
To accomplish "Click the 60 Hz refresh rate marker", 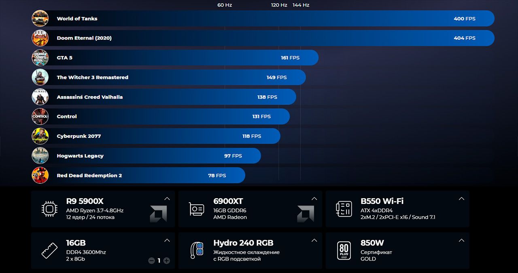I will (225, 5).
